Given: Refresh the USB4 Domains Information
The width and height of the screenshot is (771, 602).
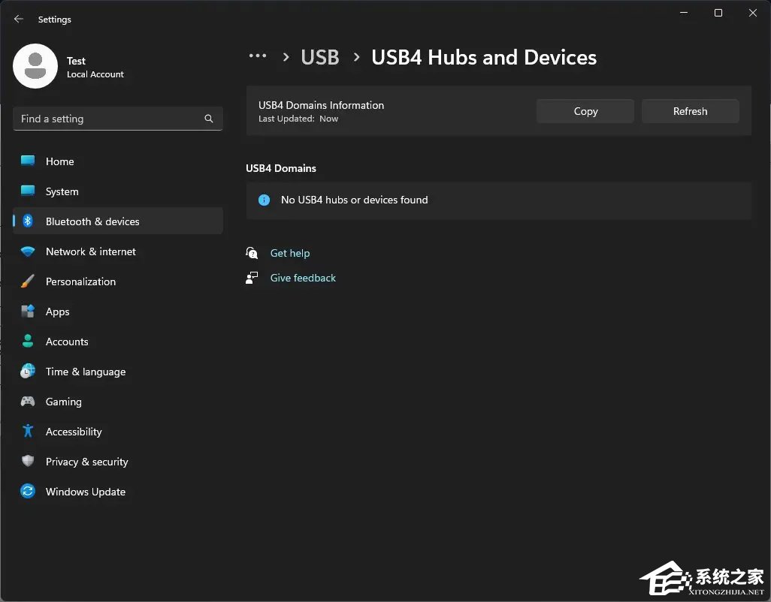Looking at the screenshot, I should [690, 110].
